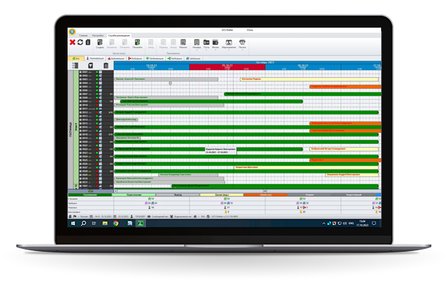Screen dimensions: 448x284
Task: Click the room list view icon above the rooms
Action: click(x=75, y=65)
